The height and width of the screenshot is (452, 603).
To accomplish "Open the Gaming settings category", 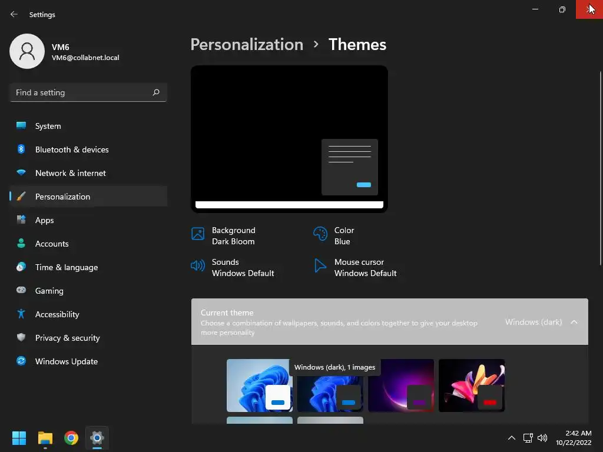I will pyautogui.click(x=88, y=291).
